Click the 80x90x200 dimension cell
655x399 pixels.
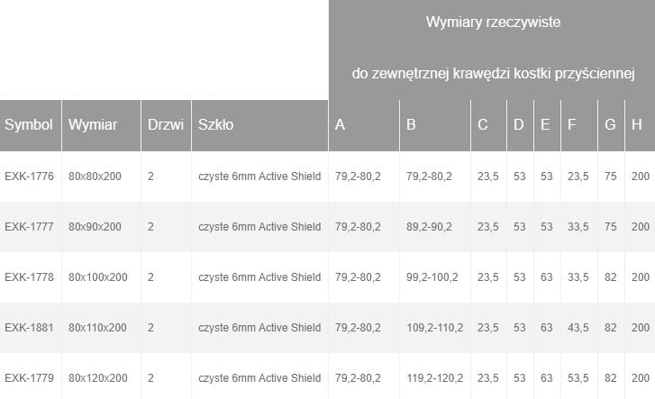[x=95, y=227]
